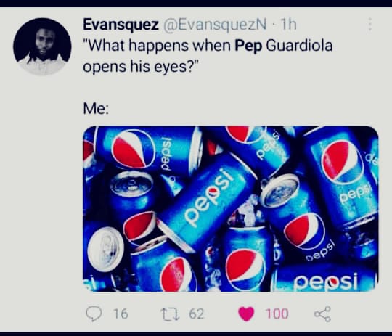The image size is (392, 336).
Task: Click the like count 100
Action: coord(277,314)
